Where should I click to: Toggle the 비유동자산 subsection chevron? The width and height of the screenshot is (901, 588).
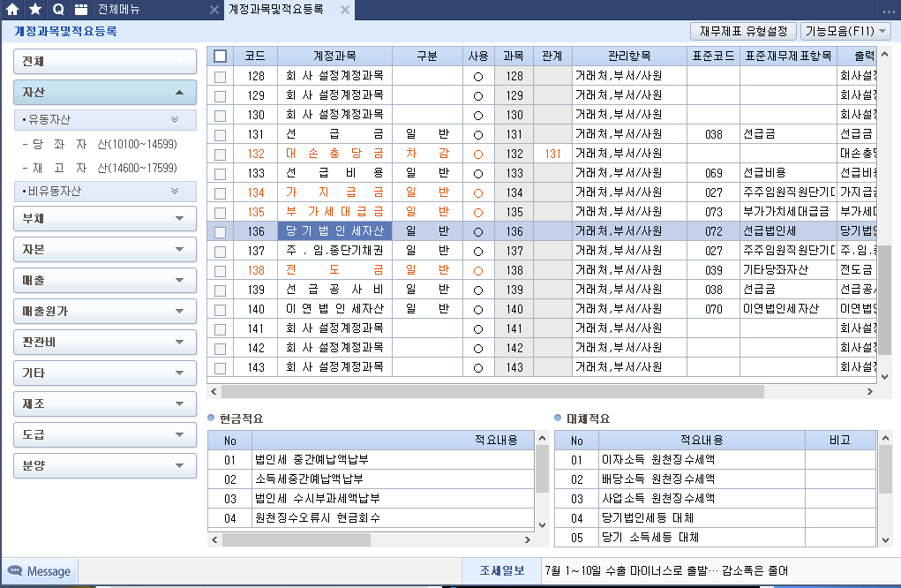[x=175, y=191]
